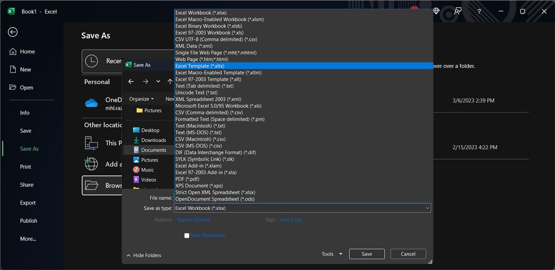Select Share in the backstage sidebar
This screenshot has height=270, width=555.
point(27,185)
